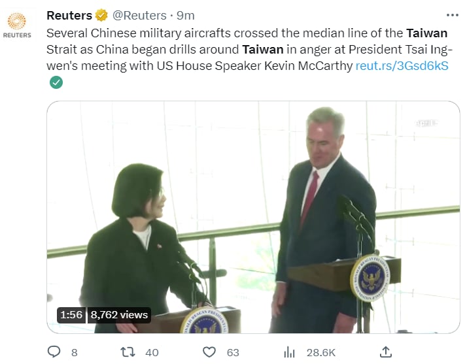Click the Reuters display name
Viewport: 465px width, 364px height.
pos(69,16)
